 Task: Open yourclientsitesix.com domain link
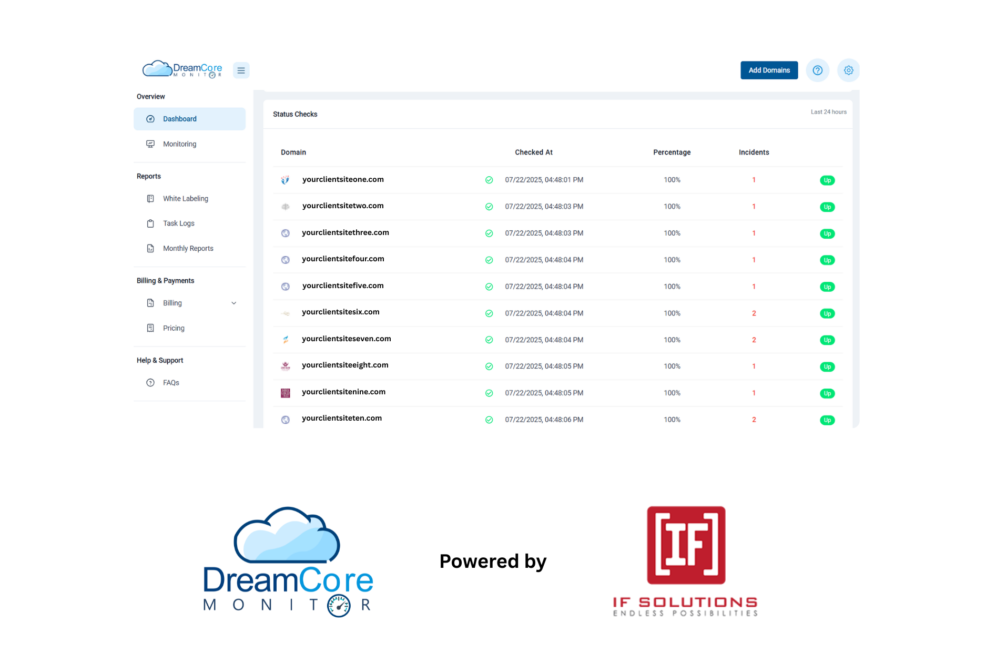coord(341,312)
